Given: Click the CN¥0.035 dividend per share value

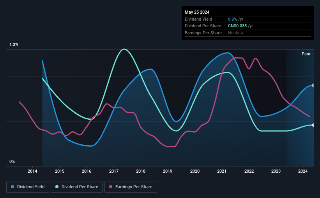Looking at the screenshot, I should pos(237,26).
